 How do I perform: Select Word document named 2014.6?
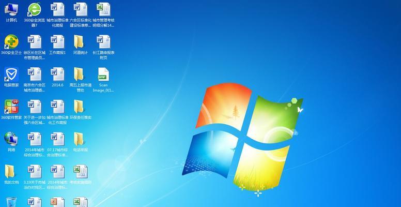[x=57, y=77]
